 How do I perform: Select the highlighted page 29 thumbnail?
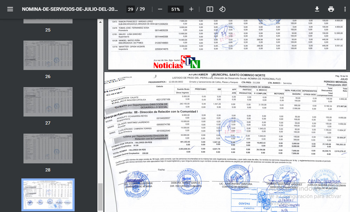48,195
